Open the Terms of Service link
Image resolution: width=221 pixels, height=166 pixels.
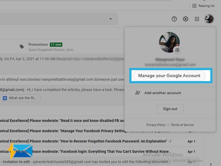click(182, 125)
